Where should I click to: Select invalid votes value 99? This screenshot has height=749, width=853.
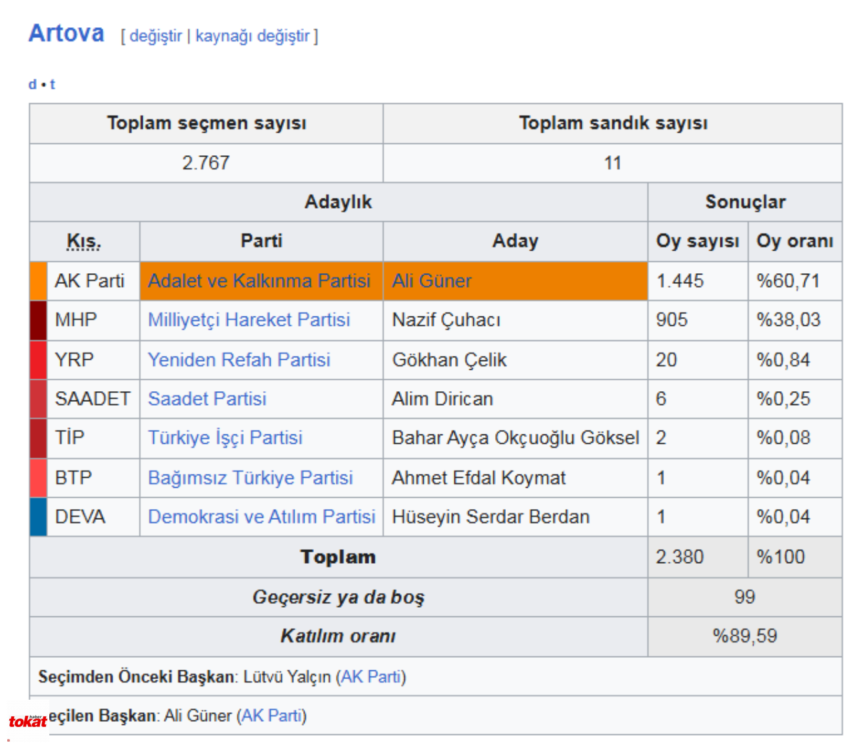(x=744, y=596)
